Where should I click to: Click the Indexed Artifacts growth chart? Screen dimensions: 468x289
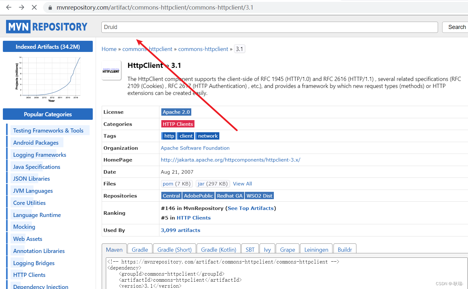pyautogui.click(x=48, y=79)
